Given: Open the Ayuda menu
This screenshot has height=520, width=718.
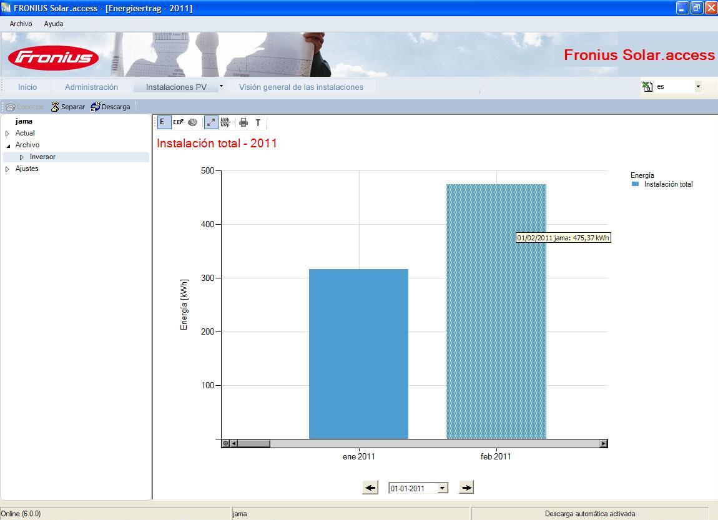Looking at the screenshot, I should [54, 24].
